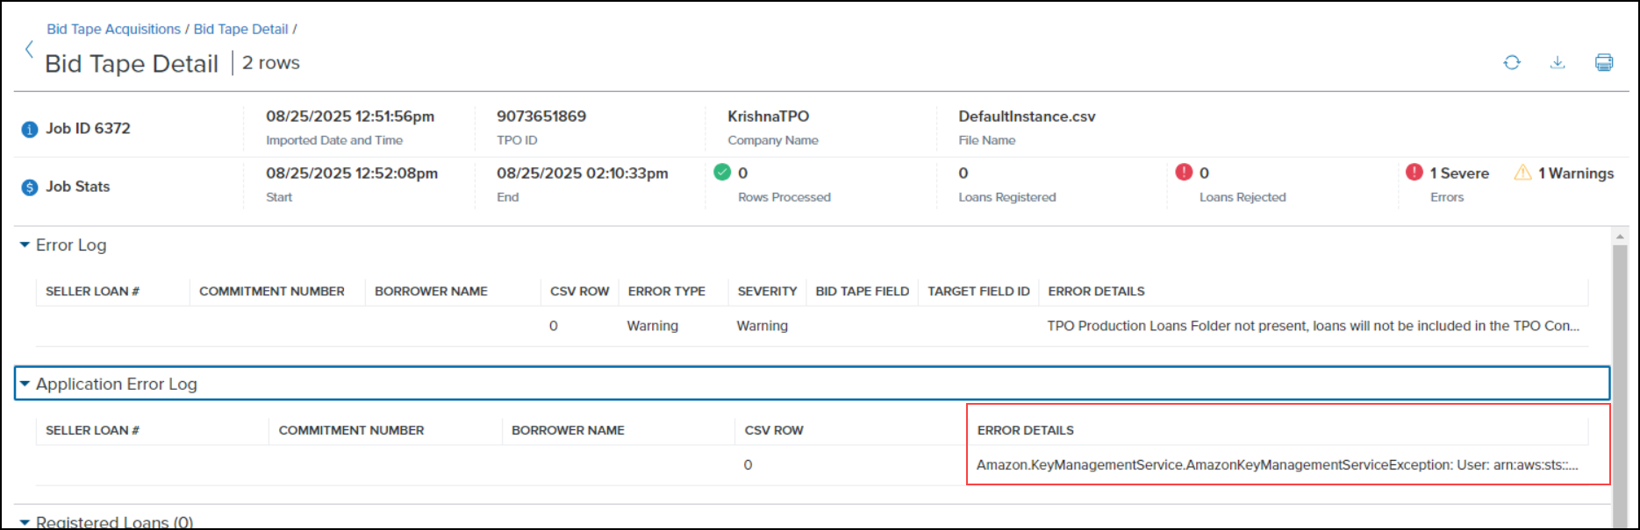Click the red Severe errors icon
This screenshot has height=530, width=1640.
tap(1414, 173)
